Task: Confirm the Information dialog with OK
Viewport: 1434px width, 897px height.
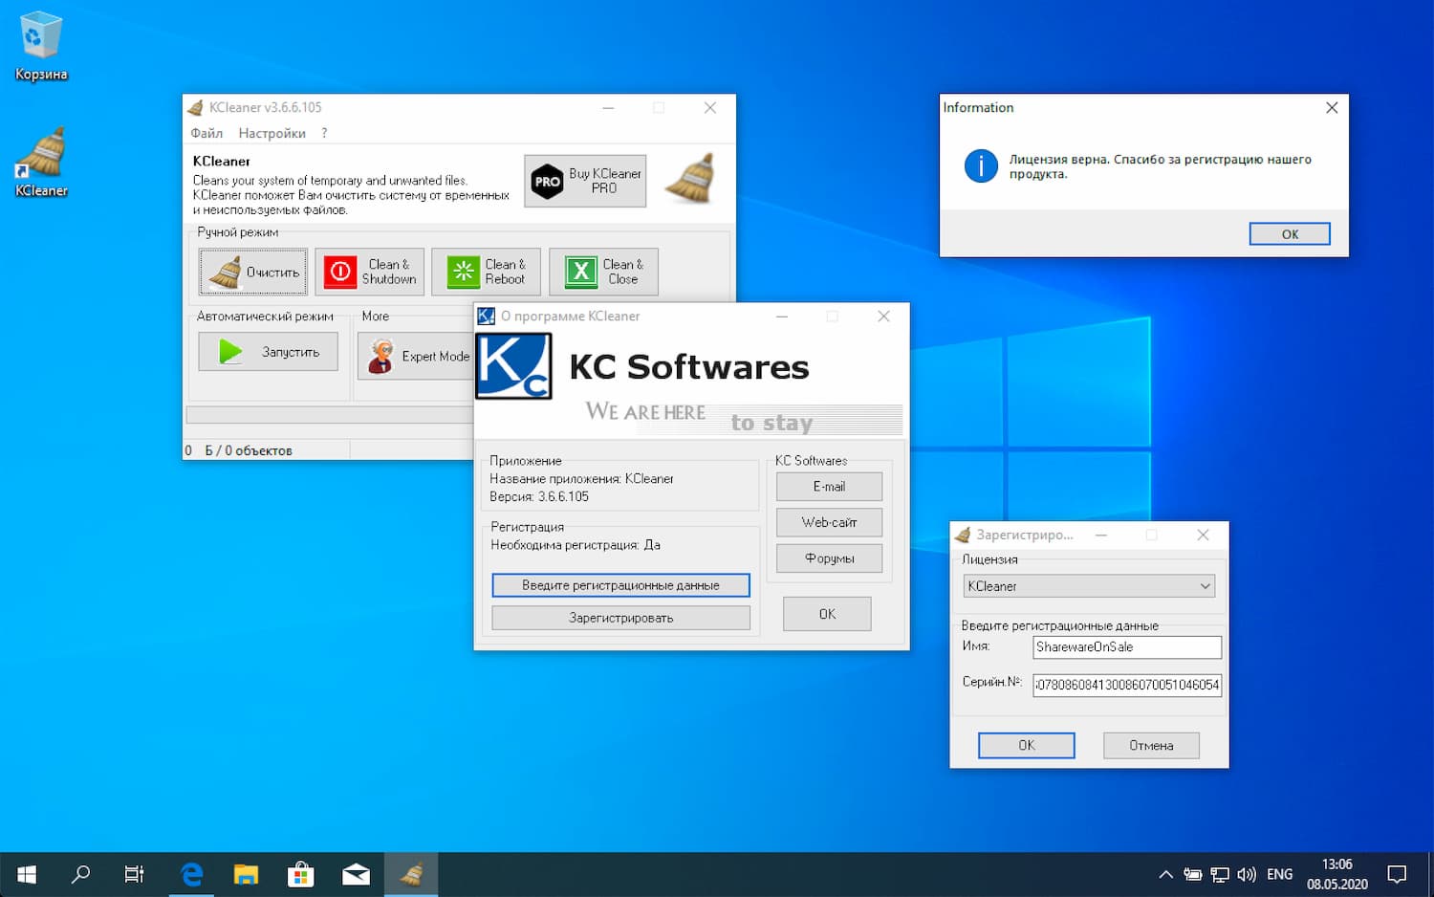Action: click(x=1290, y=234)
